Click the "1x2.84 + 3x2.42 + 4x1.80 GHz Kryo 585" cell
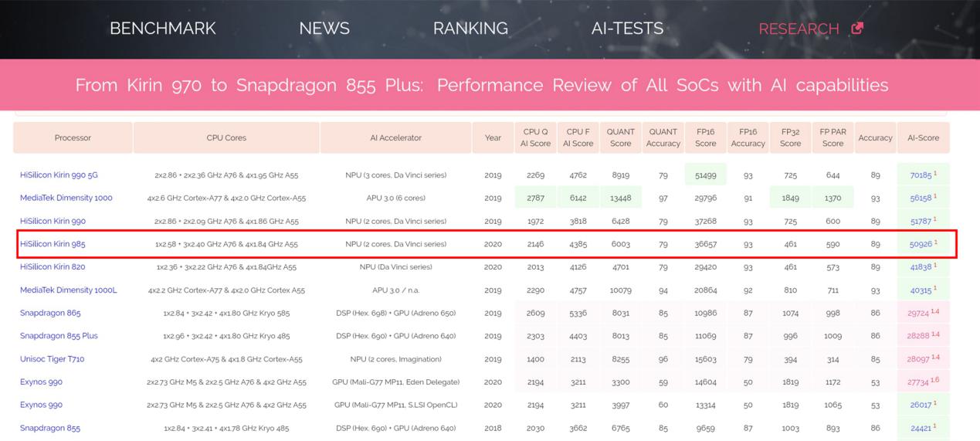This screenshot has width=980, height=441. click(226, 313)
